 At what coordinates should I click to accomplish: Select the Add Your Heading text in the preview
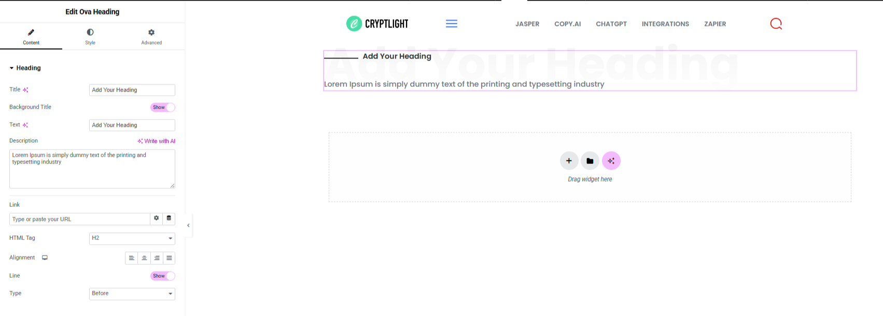point(397,56)
